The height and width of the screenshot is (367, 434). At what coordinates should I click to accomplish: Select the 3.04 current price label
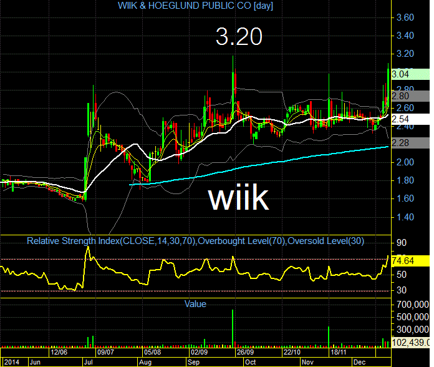(411, 74)
